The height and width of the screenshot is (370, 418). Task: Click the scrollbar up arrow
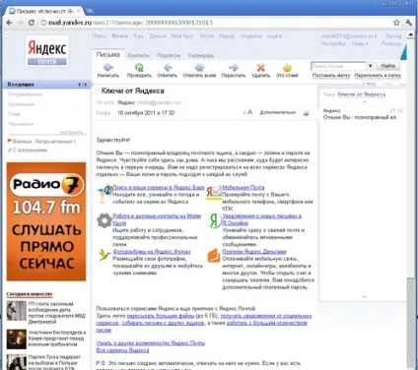tap(410, 34)
